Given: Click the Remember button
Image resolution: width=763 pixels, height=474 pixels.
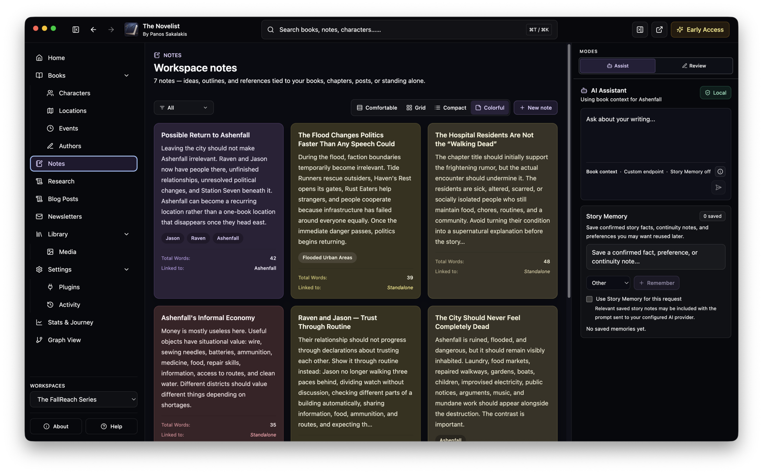Looking at the screenshot, I should pos(657,283).
